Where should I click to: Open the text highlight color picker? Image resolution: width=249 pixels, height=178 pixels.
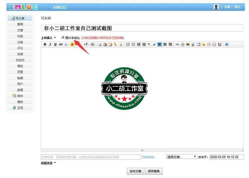point(72,44)
